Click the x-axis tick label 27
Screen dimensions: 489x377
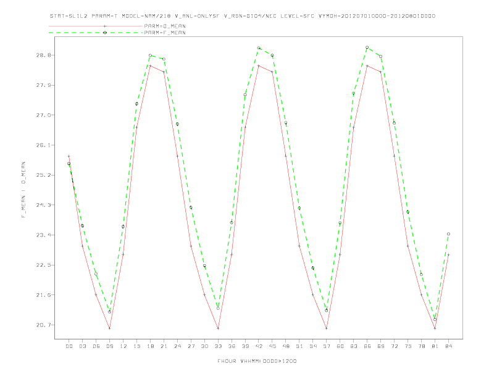pyautogui.click(x=191, y=346)
